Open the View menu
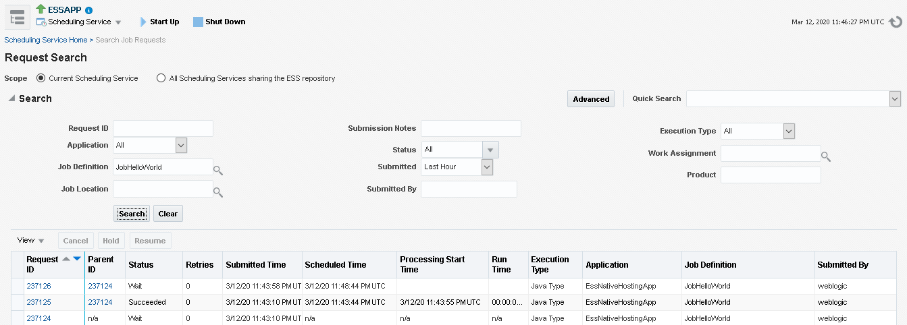This screenshot has height=325, width=907. pyautogui.click(x=30, y=240)
